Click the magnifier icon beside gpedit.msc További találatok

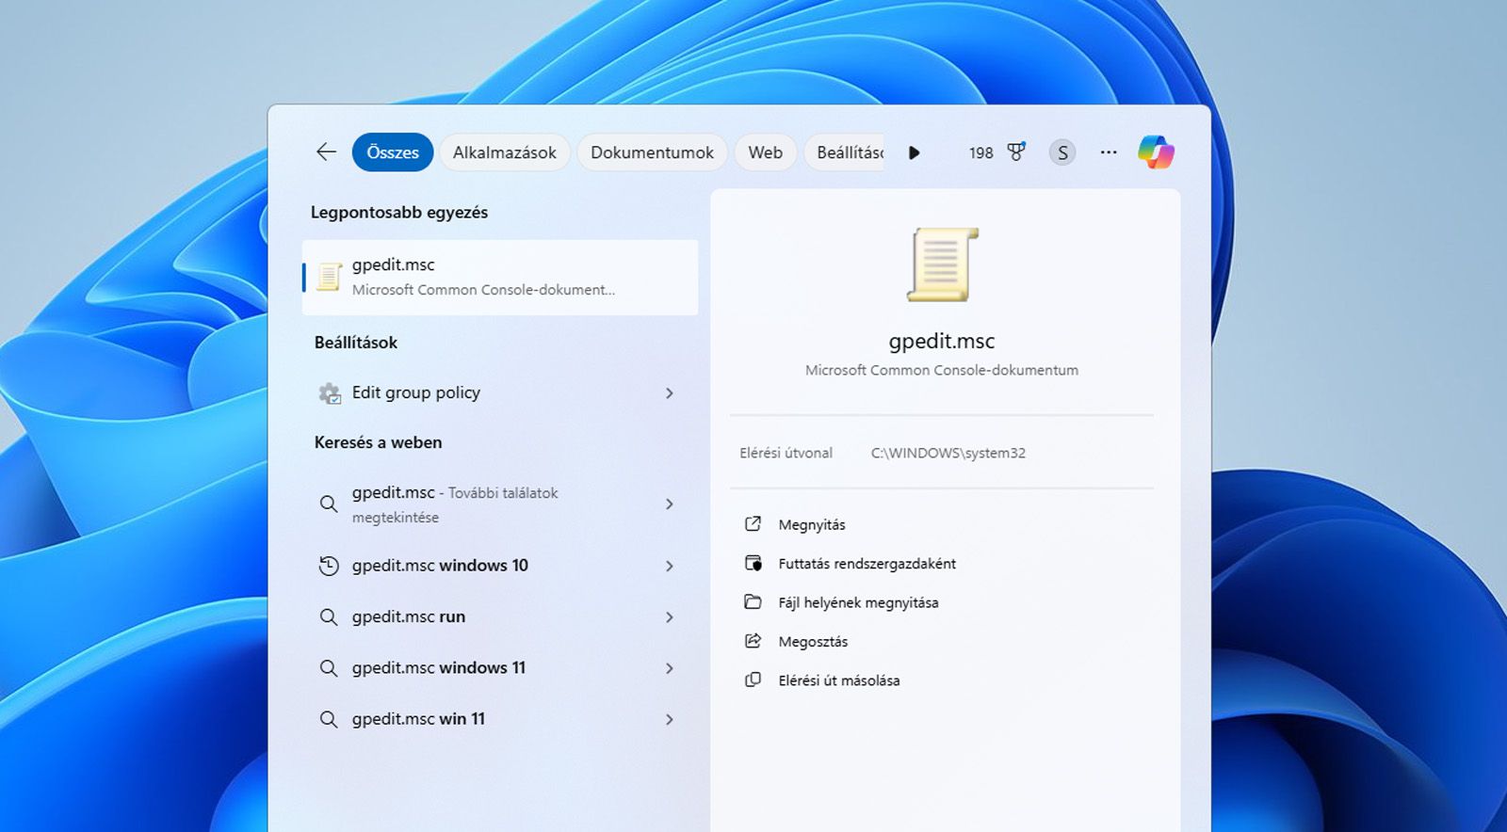point(328,504)
